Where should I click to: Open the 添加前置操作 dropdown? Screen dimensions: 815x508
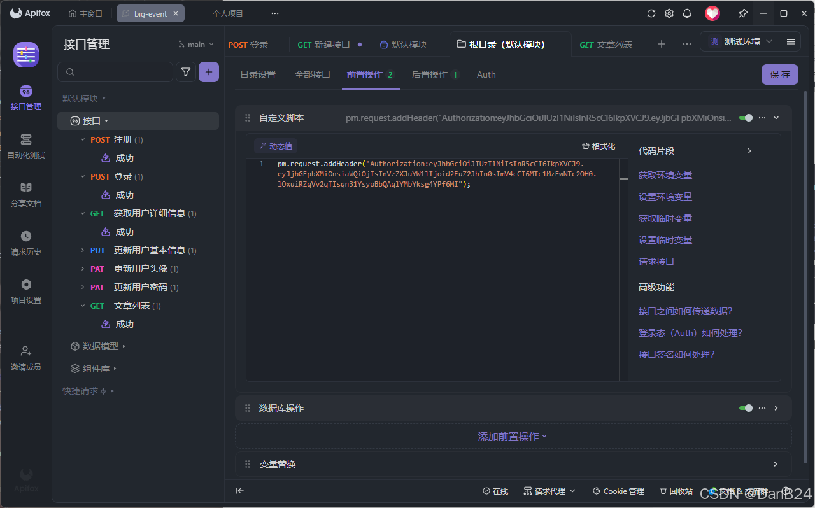coord(513,437)
